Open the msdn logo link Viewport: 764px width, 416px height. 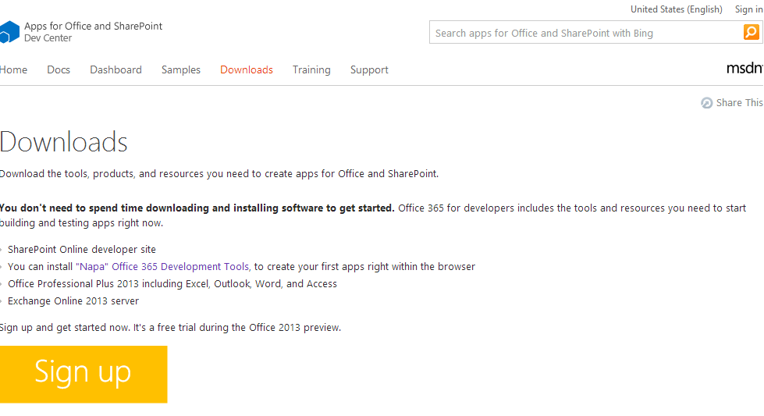[x=745, y=68]
